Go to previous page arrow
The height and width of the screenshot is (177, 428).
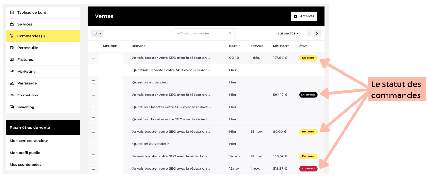(309, 34)
